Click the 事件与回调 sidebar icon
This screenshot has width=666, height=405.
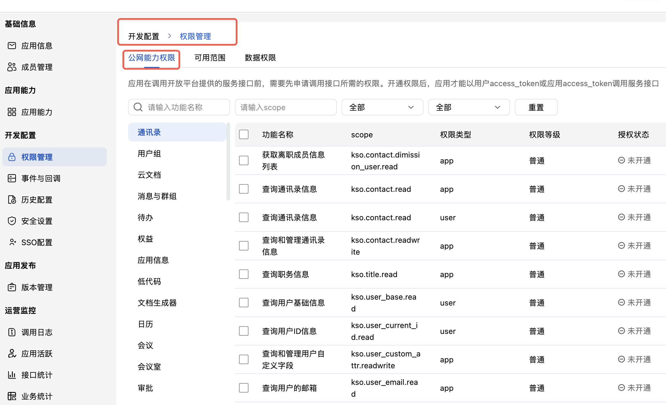click(x=12, y=178)
